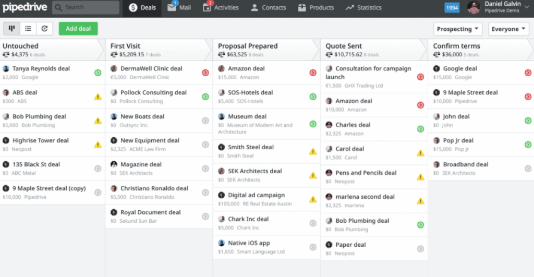Select the Quote Sent stage header
Viewport: 534px width, 277px height.
pos(374,50)
